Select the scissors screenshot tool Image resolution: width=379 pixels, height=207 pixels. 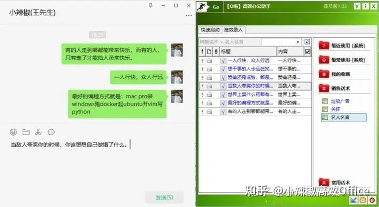tap(38, 132)
